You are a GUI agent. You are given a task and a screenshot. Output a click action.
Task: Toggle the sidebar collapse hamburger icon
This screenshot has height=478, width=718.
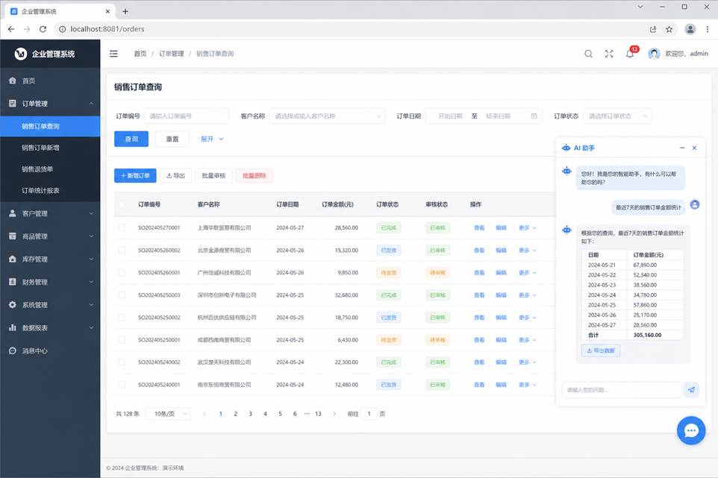click(x=113, y=54)
